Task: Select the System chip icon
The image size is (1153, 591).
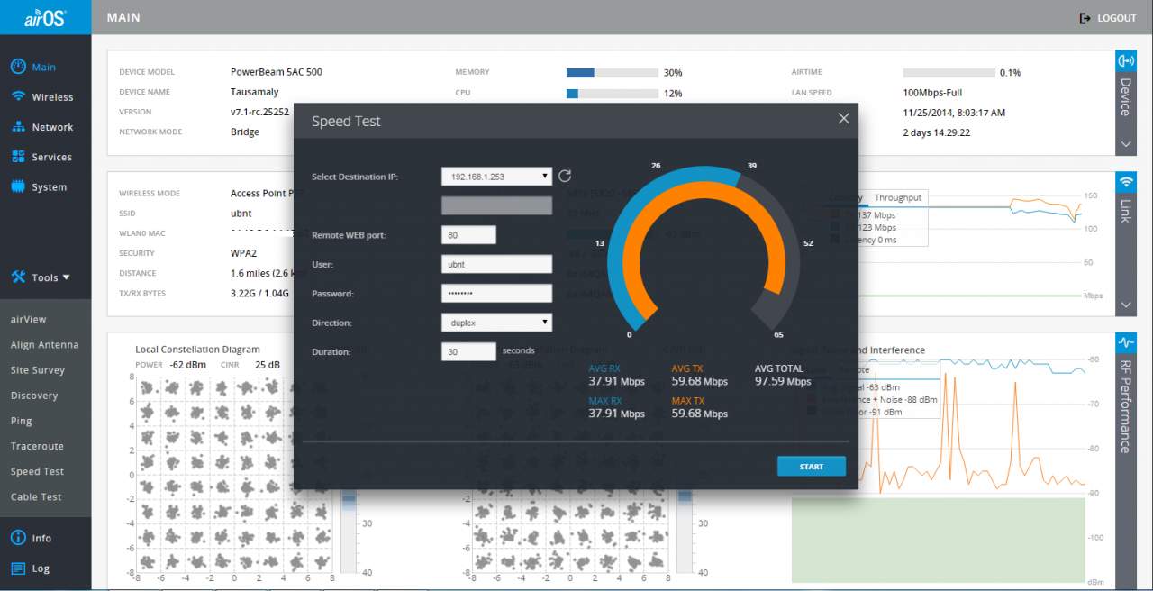Action: (17, 186)
